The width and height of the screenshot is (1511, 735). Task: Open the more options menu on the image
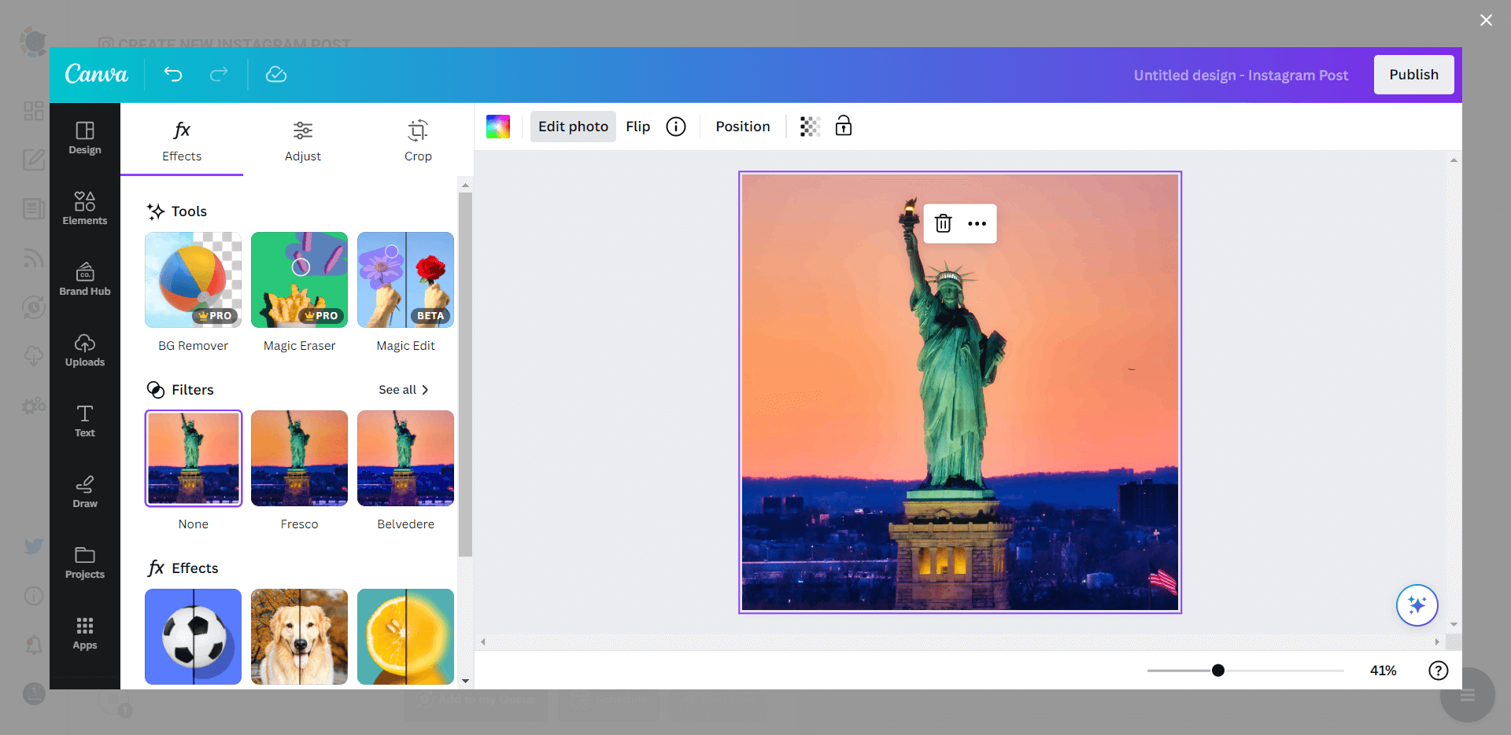coord(977,223)
